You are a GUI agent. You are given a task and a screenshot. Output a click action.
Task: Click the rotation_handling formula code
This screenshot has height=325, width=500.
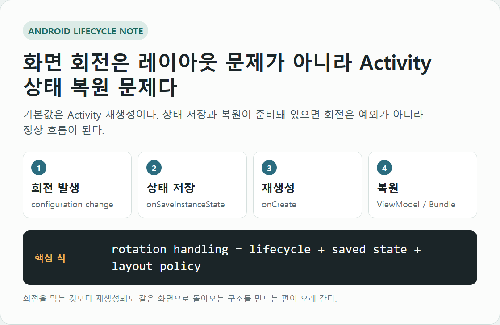coord(266,258)
